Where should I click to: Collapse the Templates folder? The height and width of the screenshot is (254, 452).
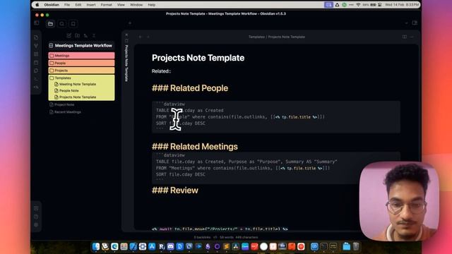[82, 78]
